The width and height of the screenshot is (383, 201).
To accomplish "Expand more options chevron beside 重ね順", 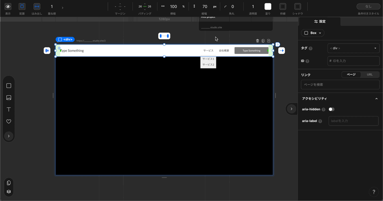I will [x=62, y=8].
